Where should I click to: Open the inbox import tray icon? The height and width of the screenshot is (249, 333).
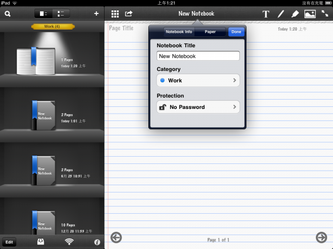click(41, 242)
